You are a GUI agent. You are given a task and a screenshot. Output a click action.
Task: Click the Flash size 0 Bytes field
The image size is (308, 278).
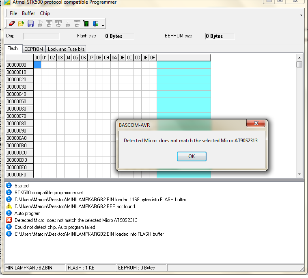119,36
